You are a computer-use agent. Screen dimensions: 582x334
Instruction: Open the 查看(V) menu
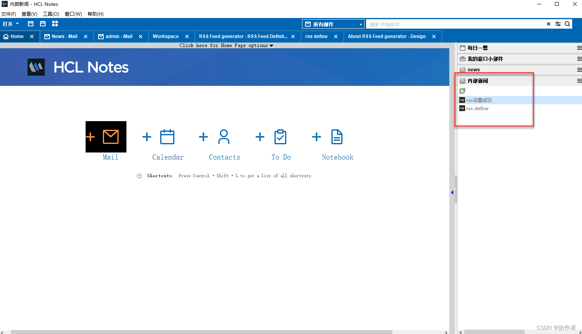(x=29, y=14)
